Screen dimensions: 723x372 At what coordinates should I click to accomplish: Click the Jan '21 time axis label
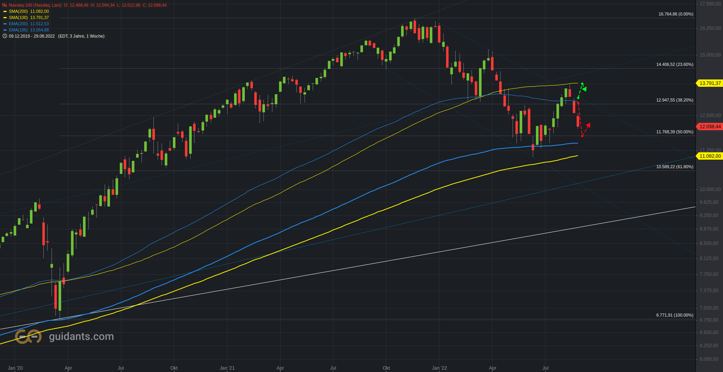click(227, 368)
